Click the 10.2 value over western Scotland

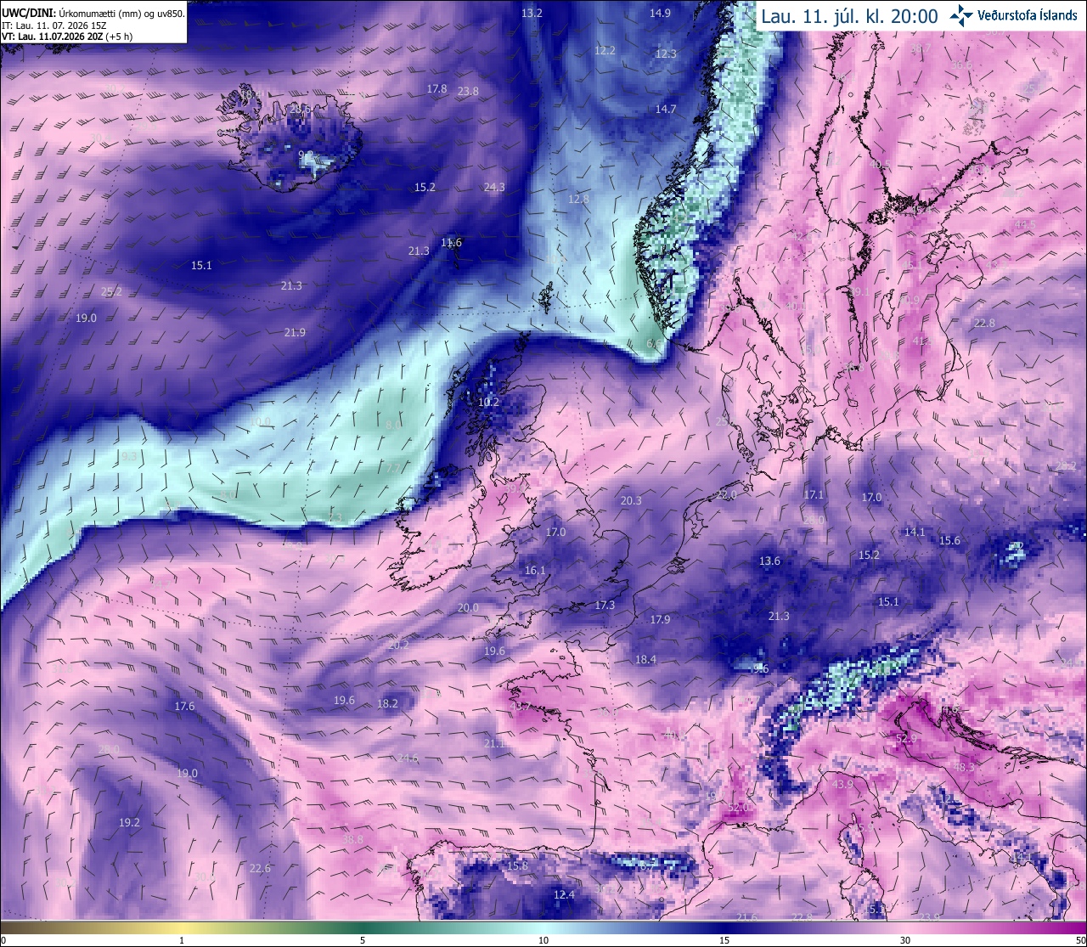pos(488,403)
